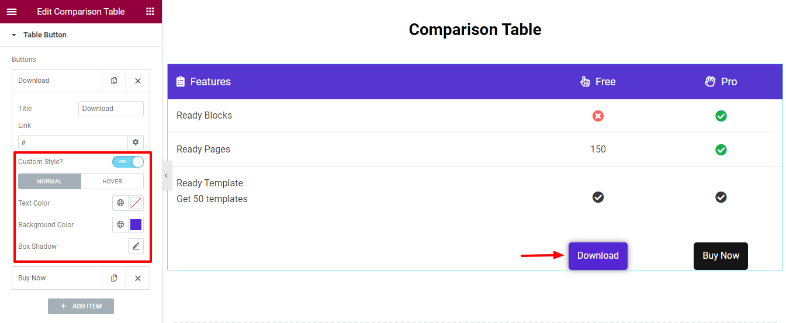This screenshot has height=323, width=786.
Task: Toggle the Custom Style switch
Action: click(x=127, y=162)
